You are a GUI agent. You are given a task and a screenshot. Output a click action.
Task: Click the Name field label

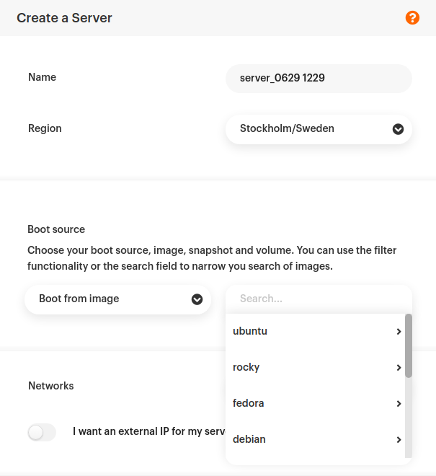coord(42,77)
